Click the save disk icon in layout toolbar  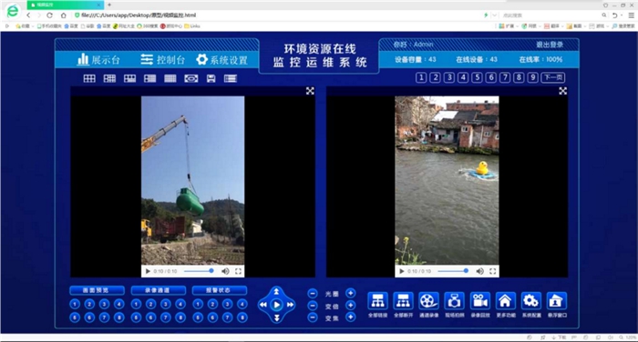click(x=211, y=78)
